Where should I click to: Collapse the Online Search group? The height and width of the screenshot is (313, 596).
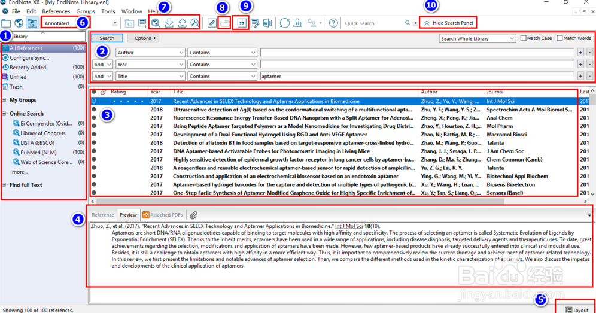click(x=5, y=114)
